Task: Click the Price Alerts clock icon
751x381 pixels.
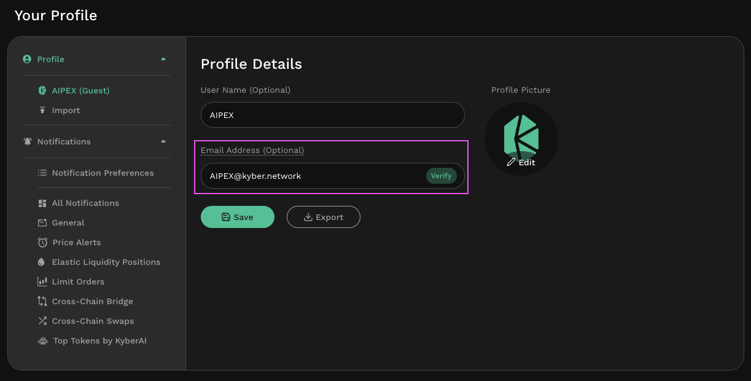Action: [x=42, y=243]
